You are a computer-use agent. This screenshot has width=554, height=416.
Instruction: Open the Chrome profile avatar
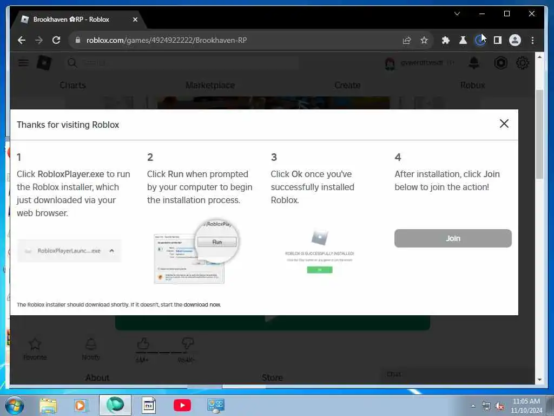(515, 40)
